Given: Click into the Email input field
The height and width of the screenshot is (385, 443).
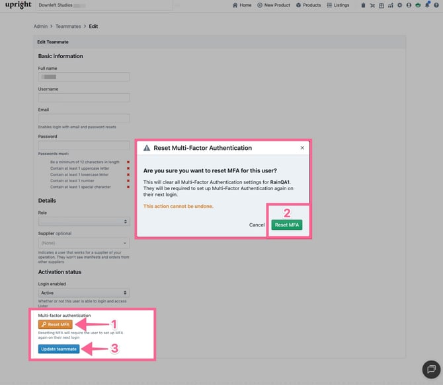Looking at the screenshot, I should click(83, 118).
